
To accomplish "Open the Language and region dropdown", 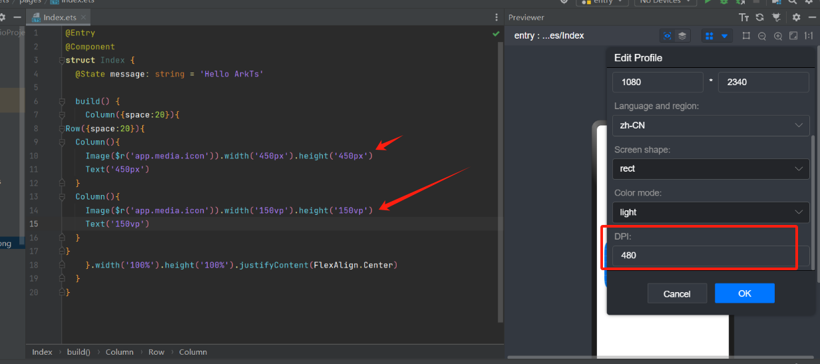I will coord(710,125).
